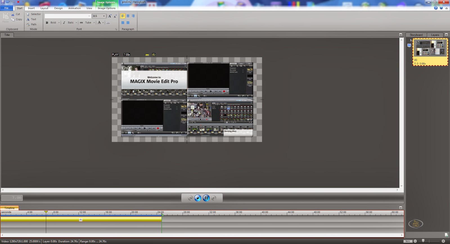Switch to the Insert ribbon tab

point(31,8)
